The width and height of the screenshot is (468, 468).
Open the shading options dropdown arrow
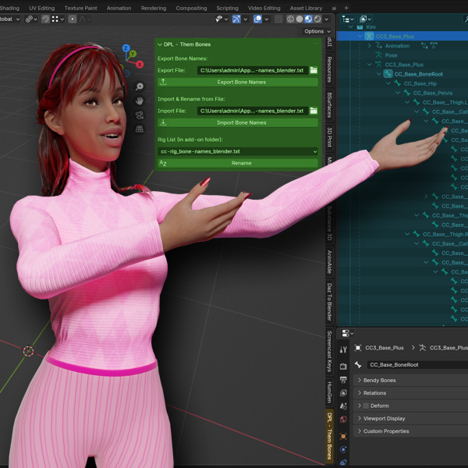327,19
